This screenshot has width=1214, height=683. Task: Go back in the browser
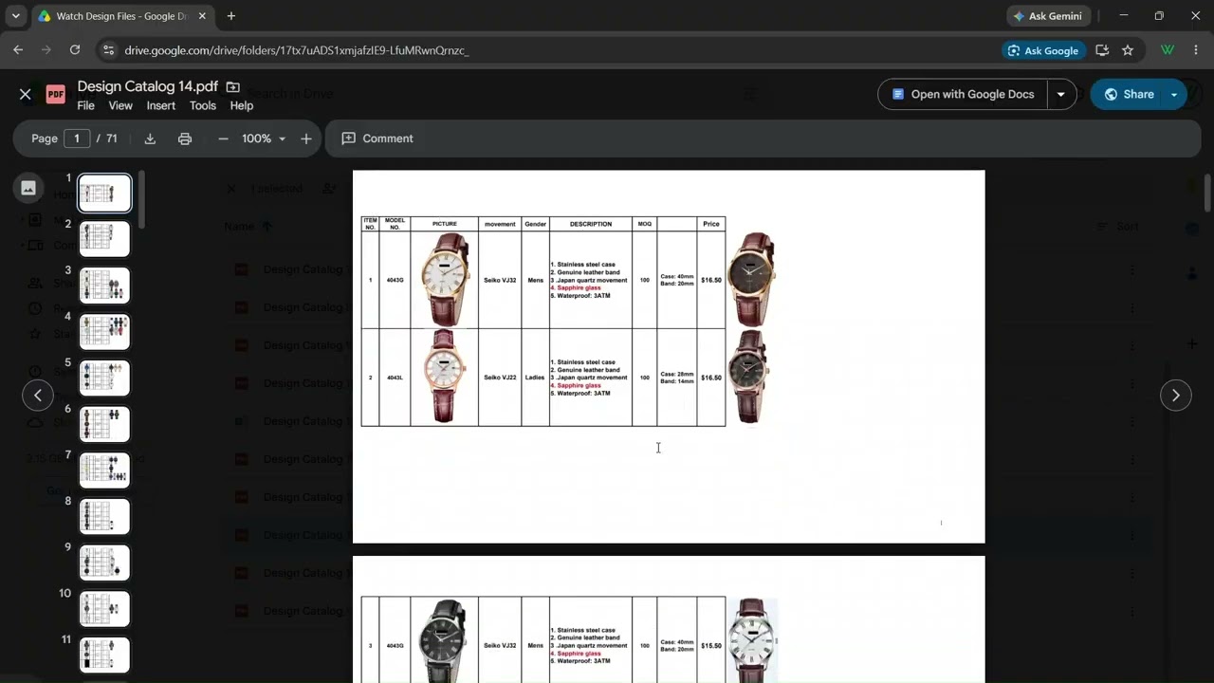point(18,50)
